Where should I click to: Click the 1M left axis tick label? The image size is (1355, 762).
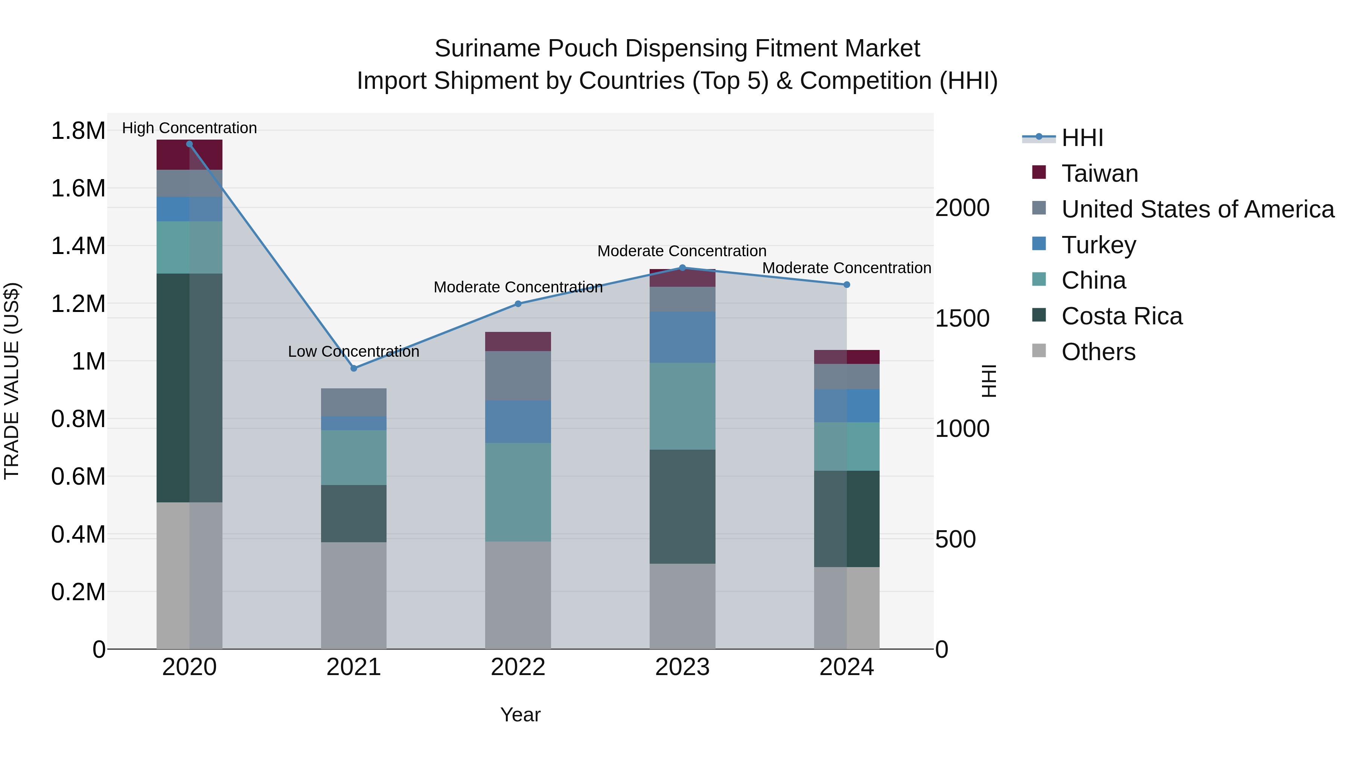pyautogui.click(x=88, y=362)
